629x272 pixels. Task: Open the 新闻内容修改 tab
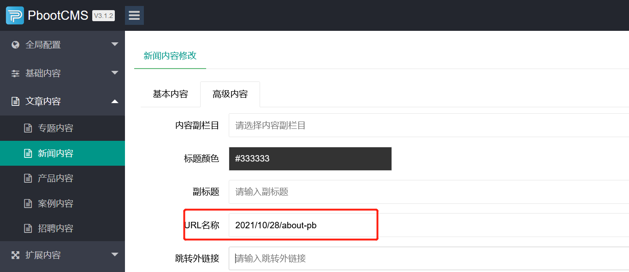170,55
